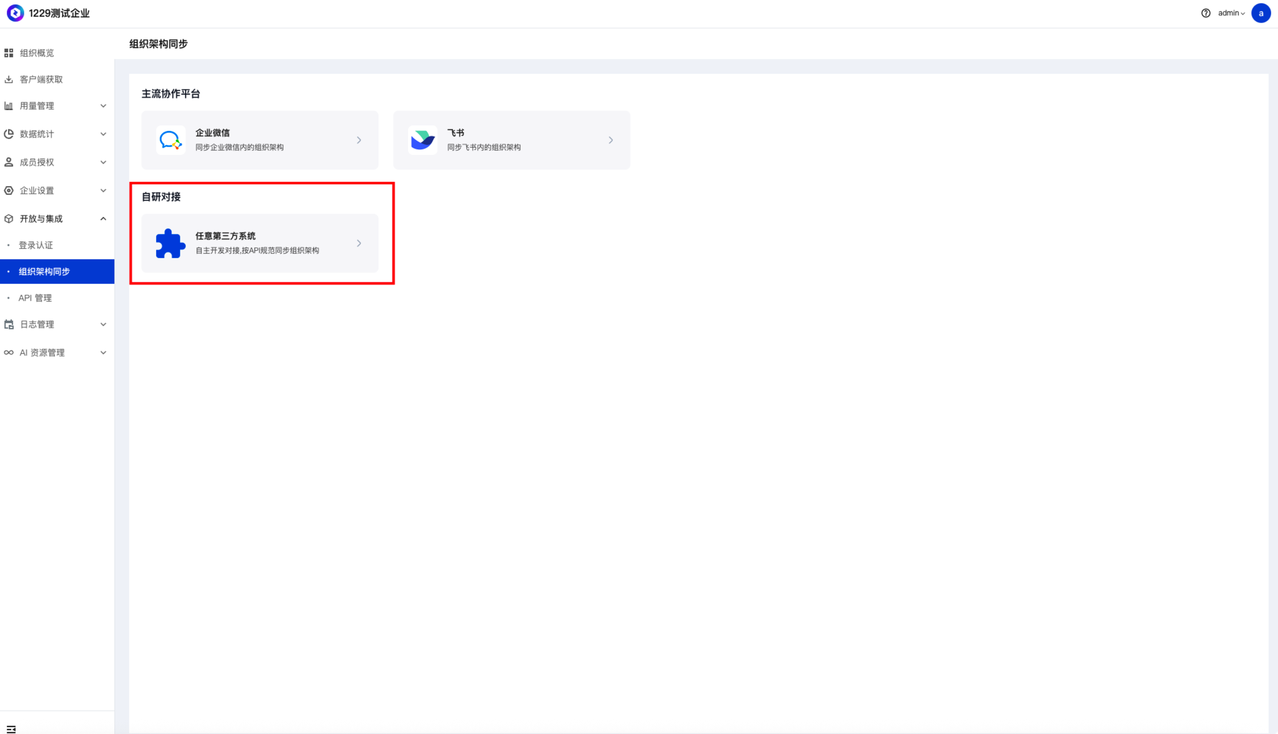Open the 登录认证 submenu item
The image size is (1278, 734).
36,245
